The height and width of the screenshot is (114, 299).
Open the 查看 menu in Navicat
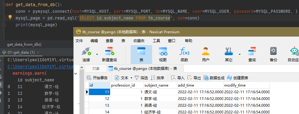tap(109, 41)
